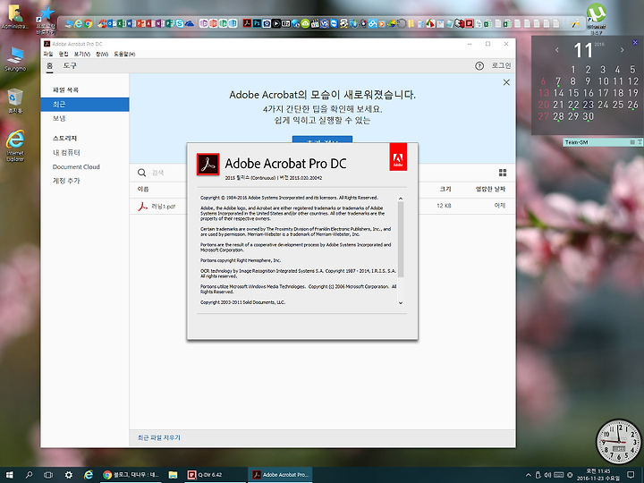Open the 홈 tab in Acrobat
644x483 pixels.
coord(50,65)
